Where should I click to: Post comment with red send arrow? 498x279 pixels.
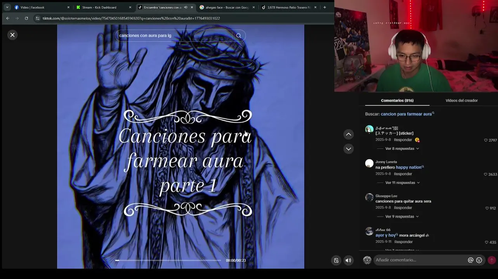click(x=491, y=260)
